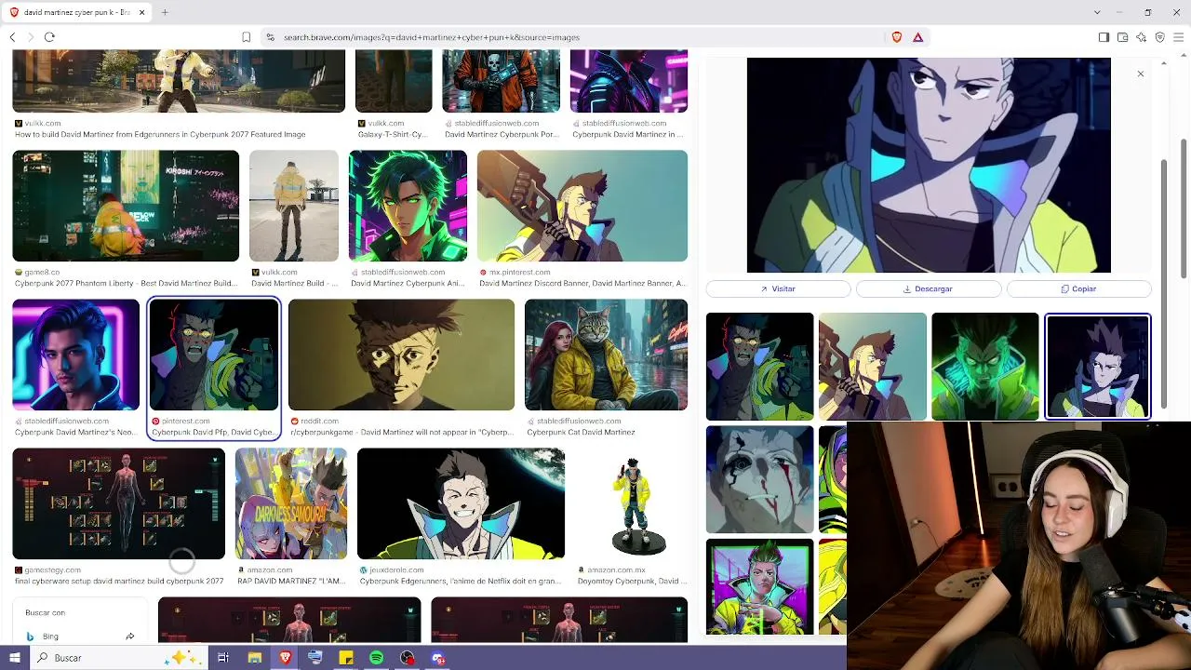Open Leo AI assistant icon

click(1141, 37)
